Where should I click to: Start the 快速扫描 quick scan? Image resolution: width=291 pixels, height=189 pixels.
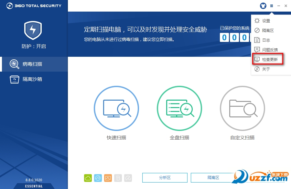tap(116, 108)
